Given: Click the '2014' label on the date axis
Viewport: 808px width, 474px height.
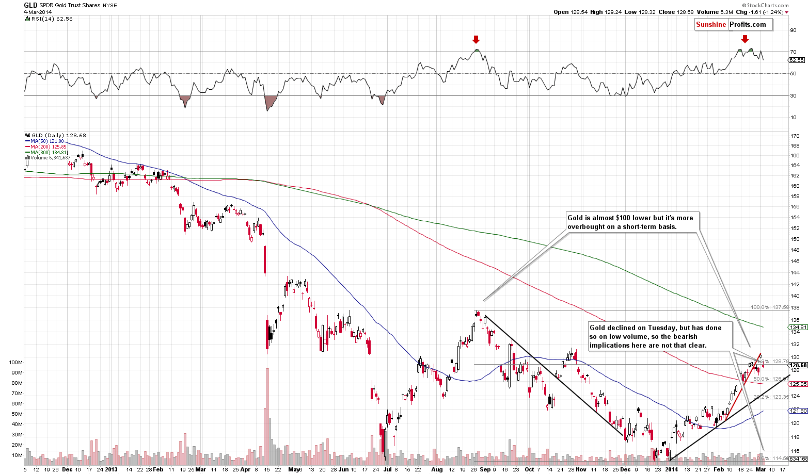Looking at the screenshot, I should point(671,469).
